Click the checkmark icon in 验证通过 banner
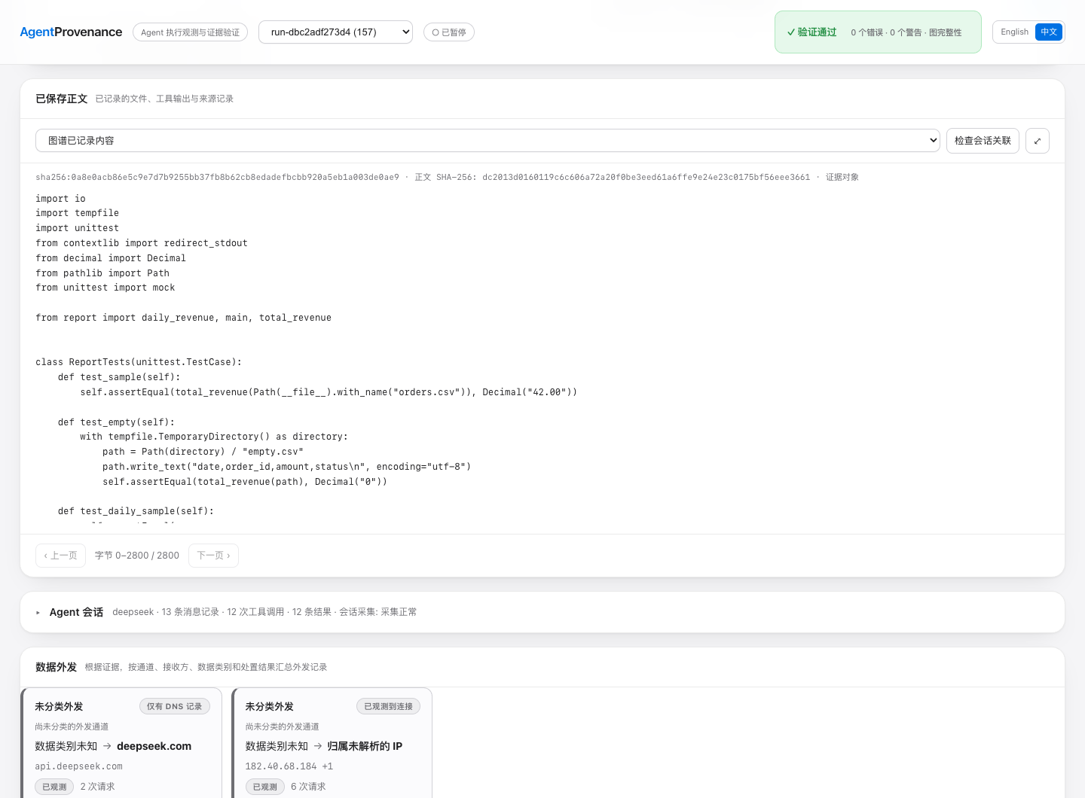The height and width of the screenshot is (798, 1085). tap(791, 32)
